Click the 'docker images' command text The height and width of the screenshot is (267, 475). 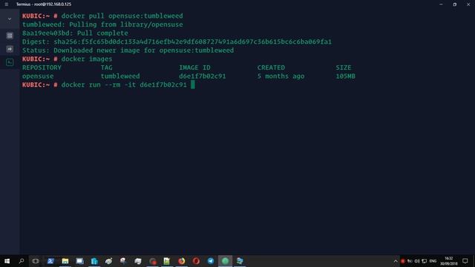pos(87,59)
